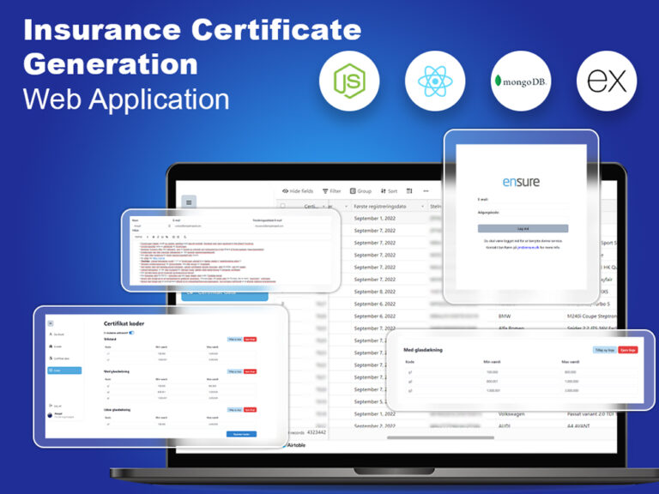Click light blue add button in Med glasdækning card
This screenshot has height=494, width=659.
(604, 350)
